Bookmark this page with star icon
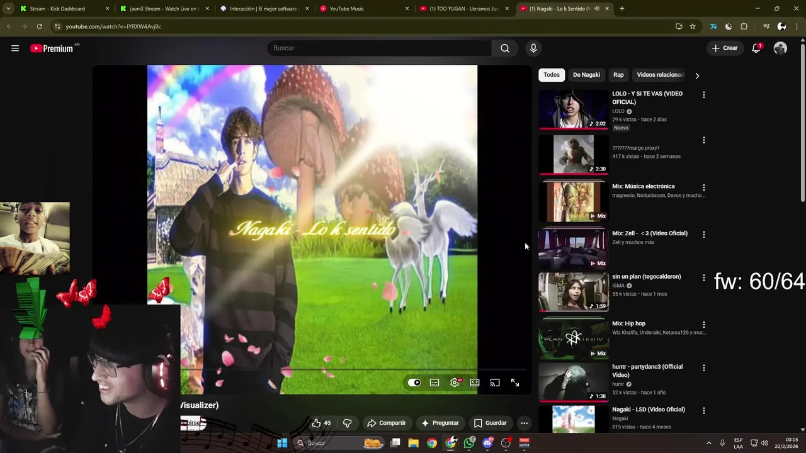 tap(693, 26)
